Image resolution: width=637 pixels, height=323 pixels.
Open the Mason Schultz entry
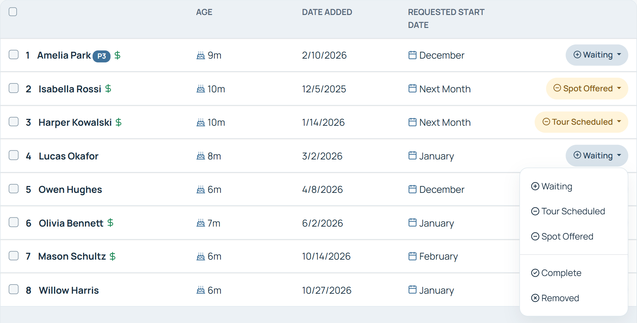72,256
